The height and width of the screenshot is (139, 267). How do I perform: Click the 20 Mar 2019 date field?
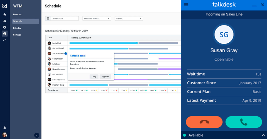click(65, 19)
